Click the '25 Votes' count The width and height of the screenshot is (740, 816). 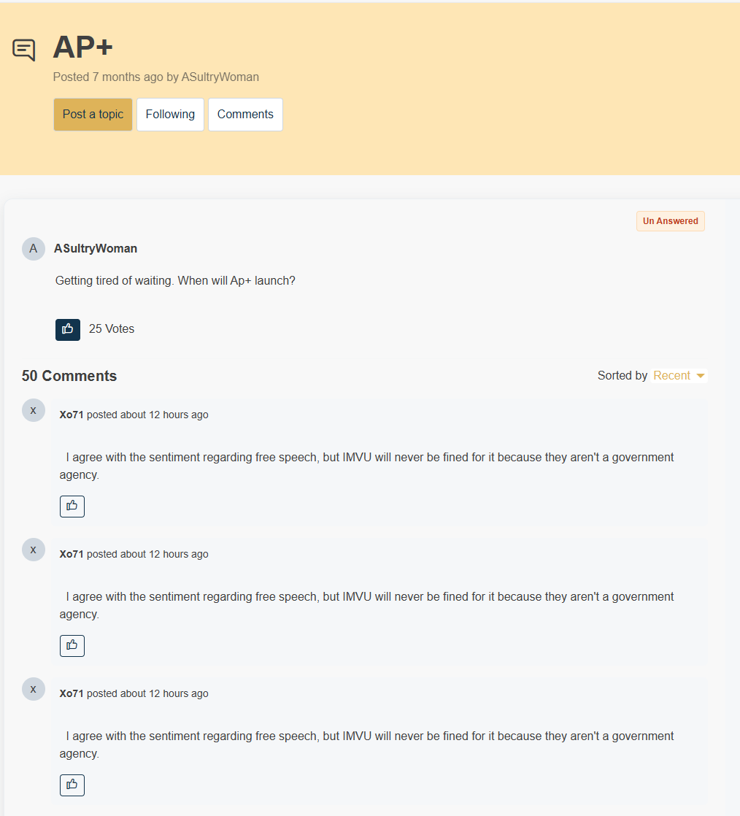112,329
